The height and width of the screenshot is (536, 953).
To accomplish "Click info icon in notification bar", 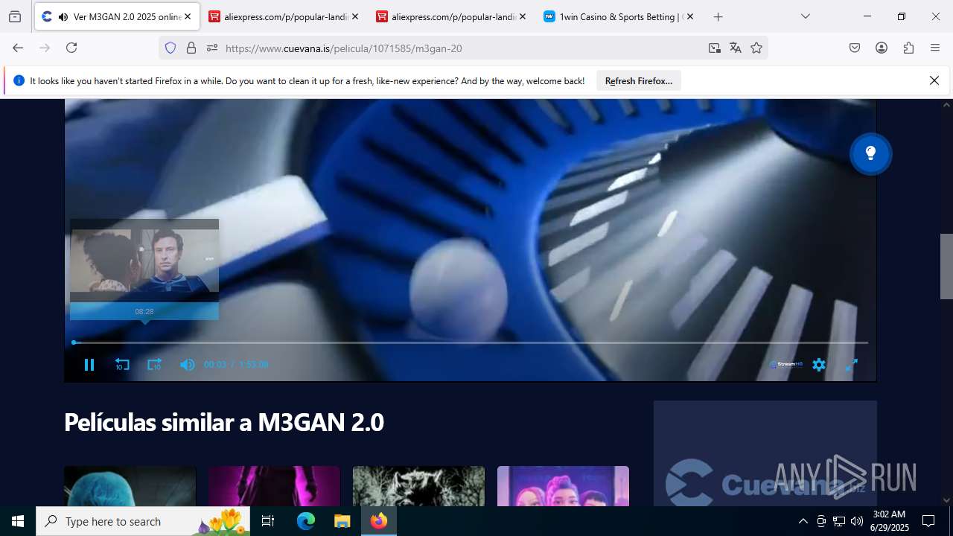I will [19, 80].
